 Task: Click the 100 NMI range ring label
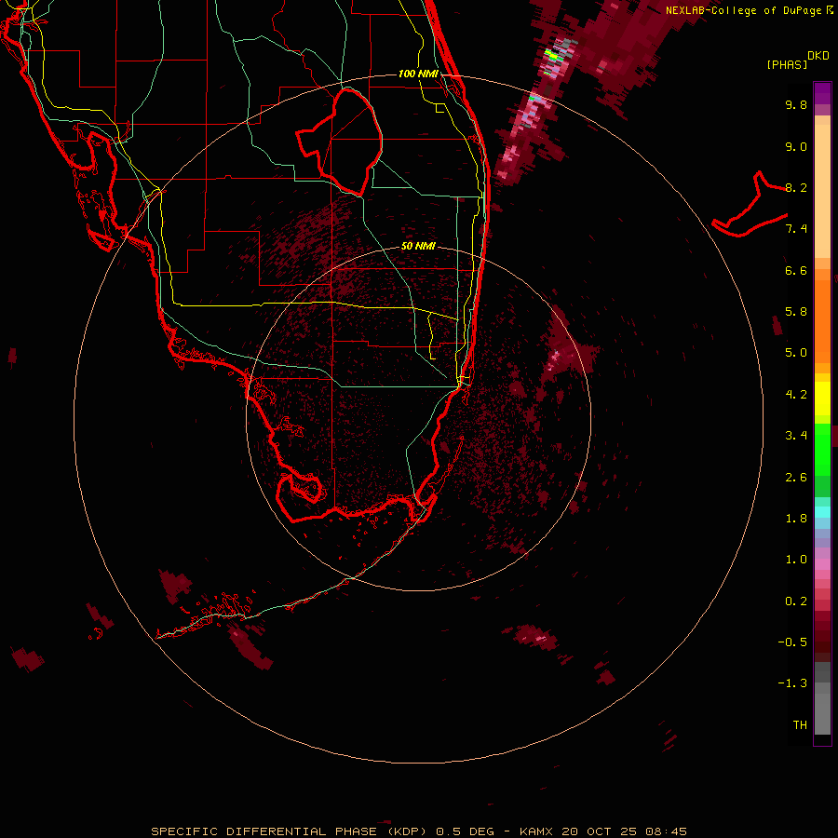[418, 74]
